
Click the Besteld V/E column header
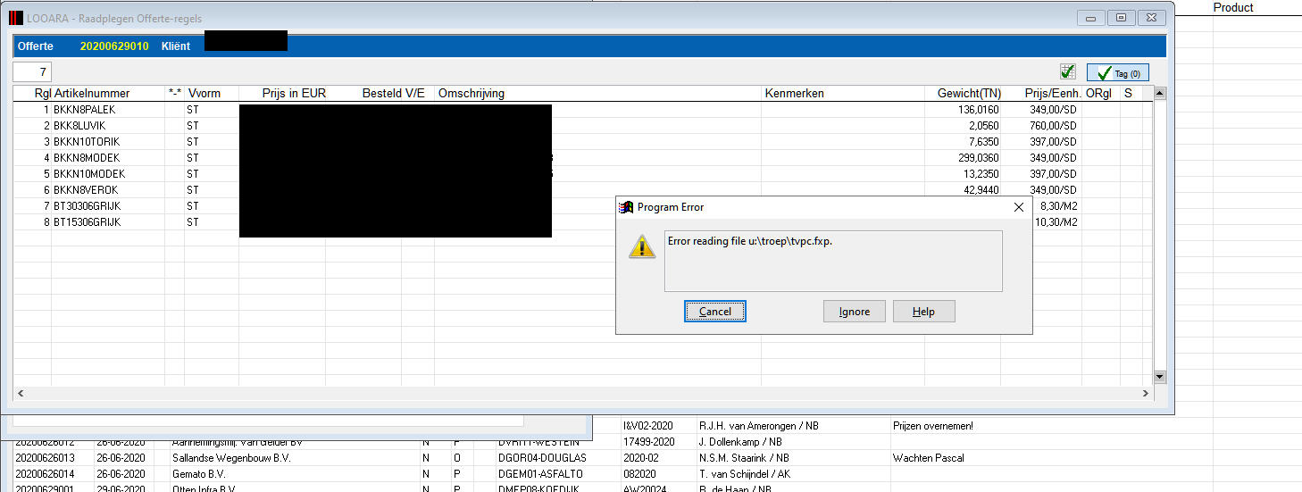394,94
